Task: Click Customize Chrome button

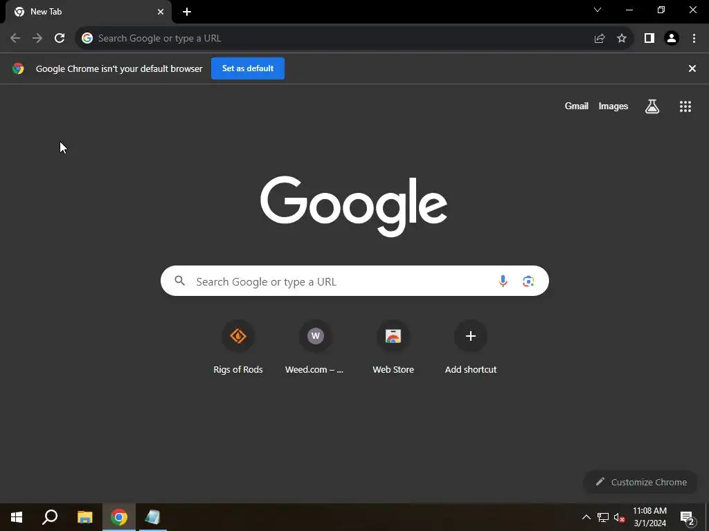Action: [x=641, y=482]
